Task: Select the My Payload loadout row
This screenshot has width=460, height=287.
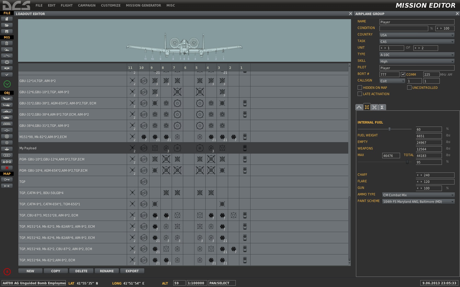Action: coord(183,148)
